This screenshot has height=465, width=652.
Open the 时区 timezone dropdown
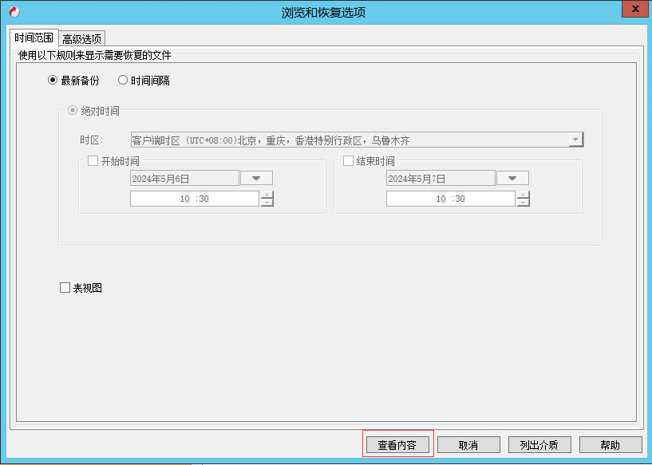575,139
